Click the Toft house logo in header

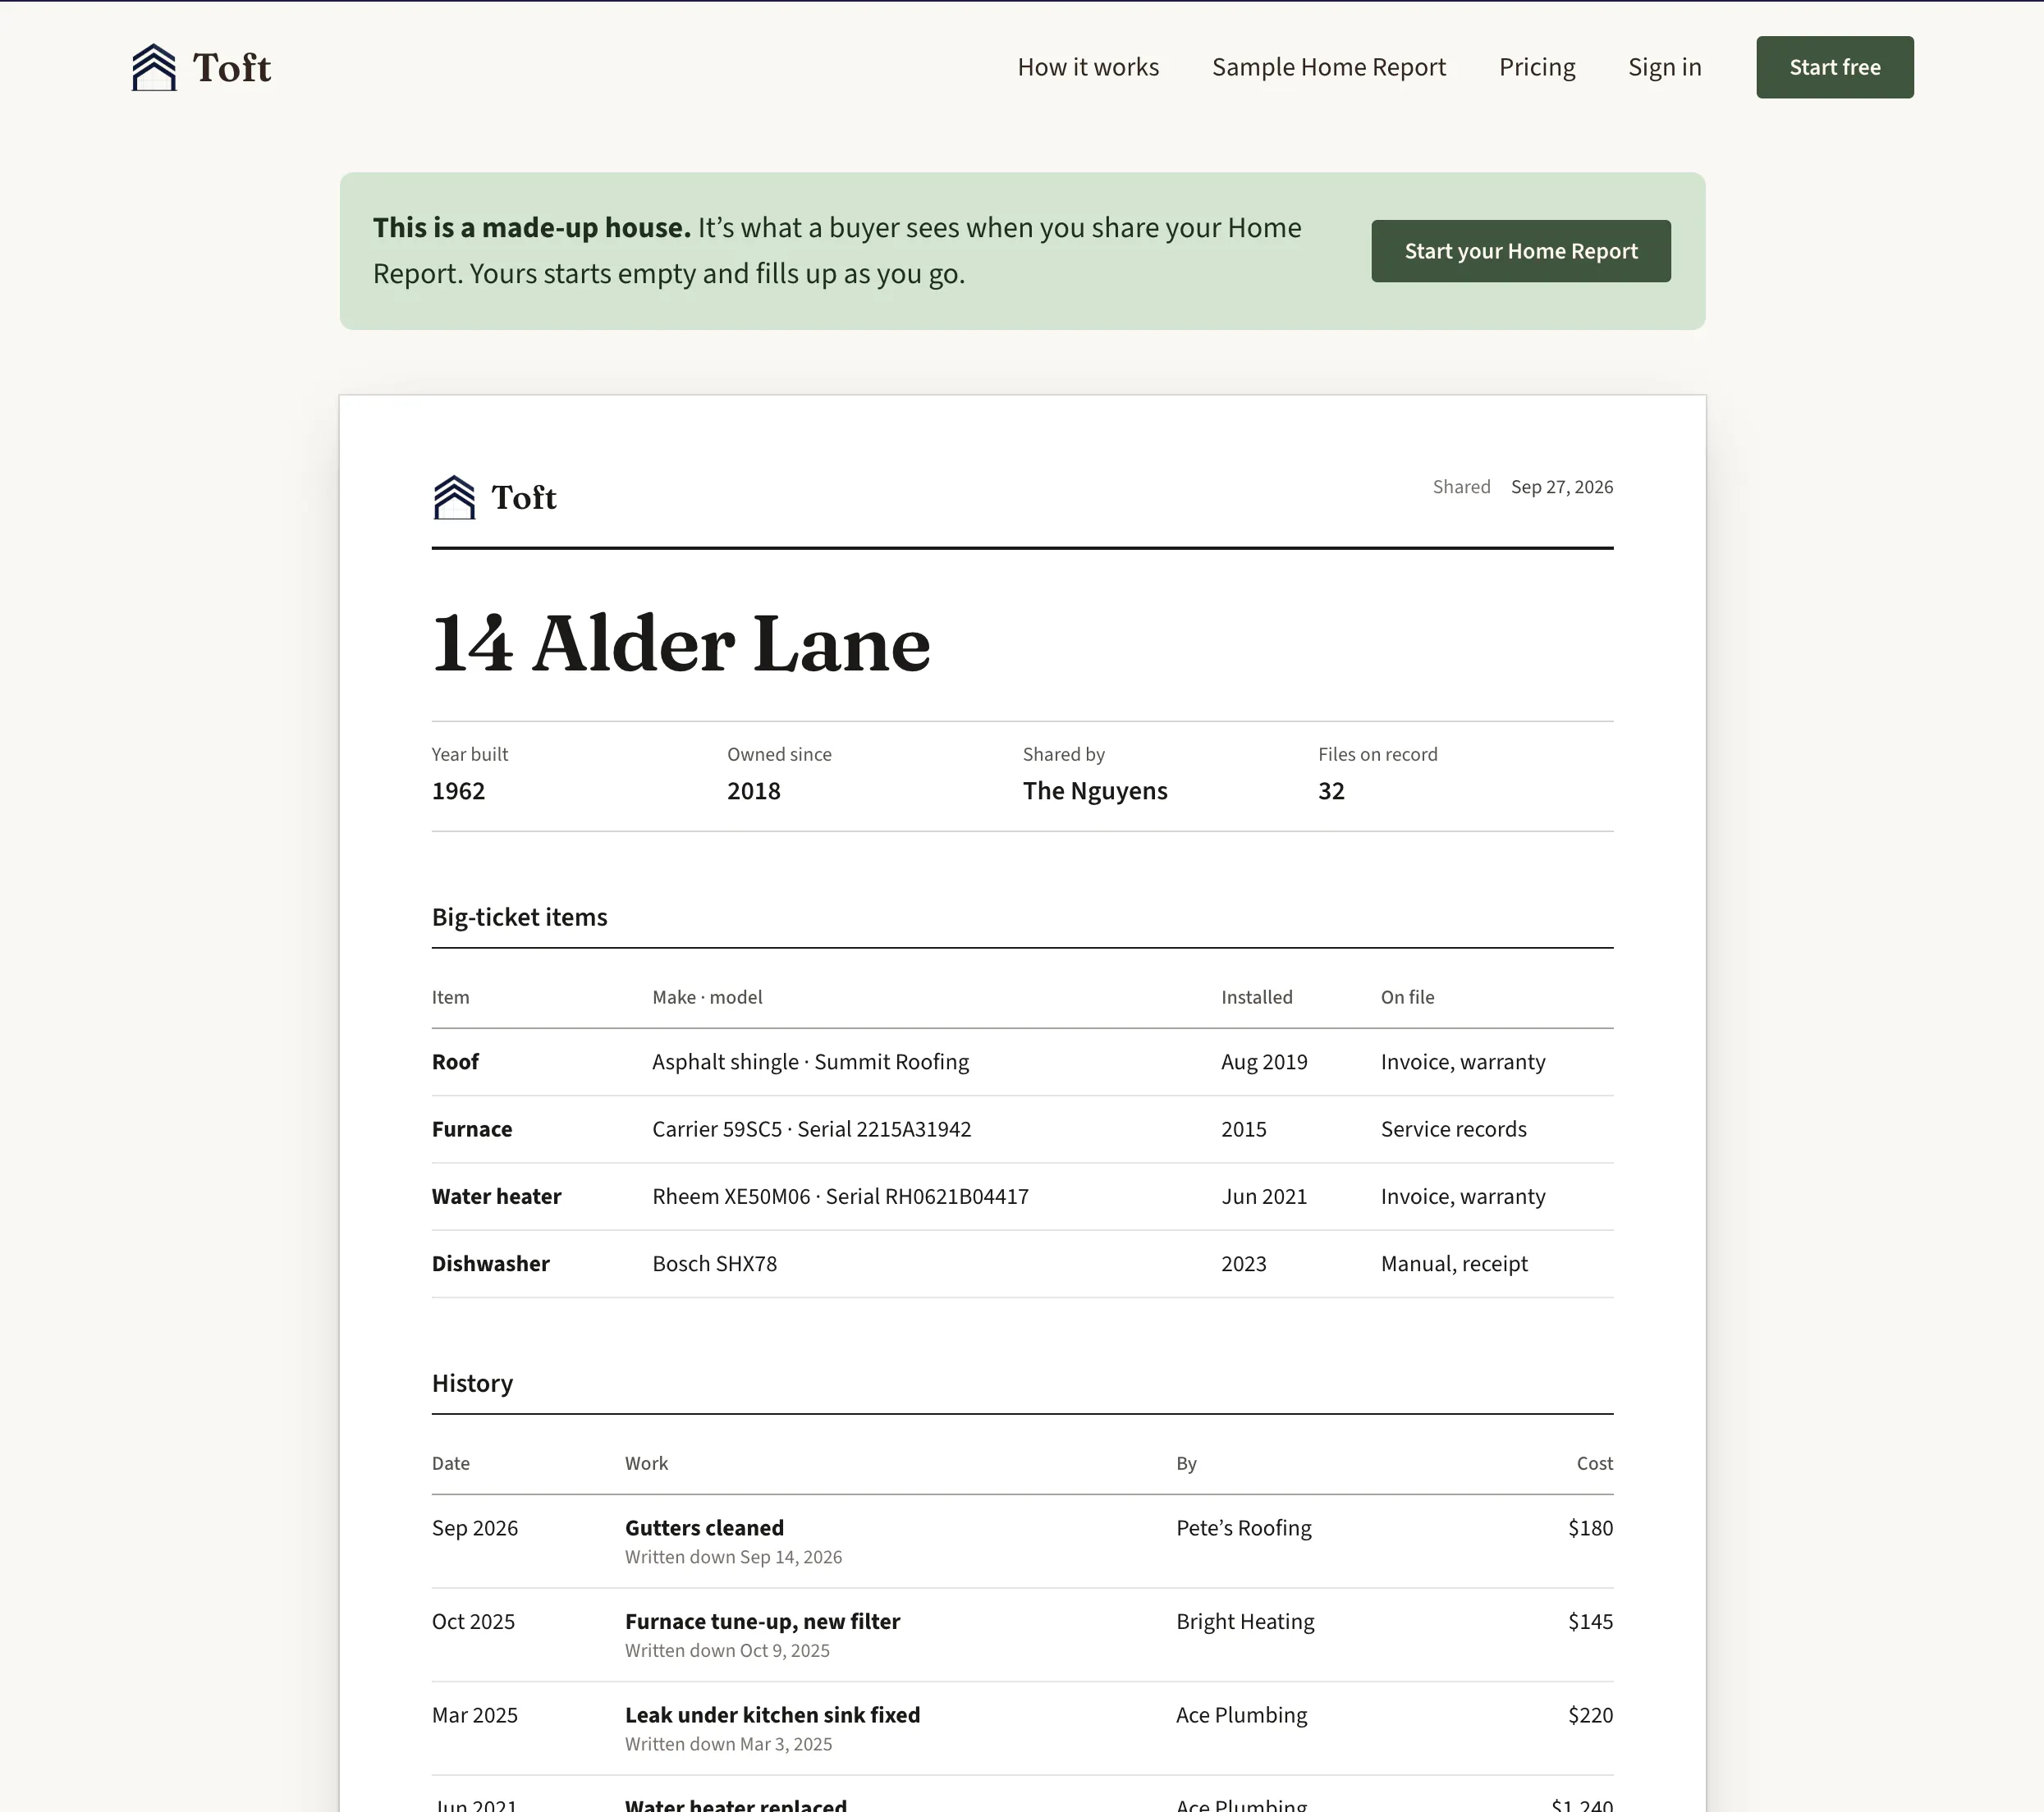coord(154,67)
